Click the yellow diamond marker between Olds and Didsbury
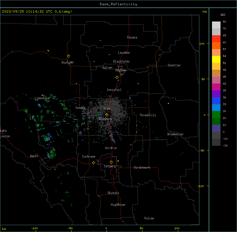Image resolution: width=237 pixels, height=232 pixels. point(107,115)
